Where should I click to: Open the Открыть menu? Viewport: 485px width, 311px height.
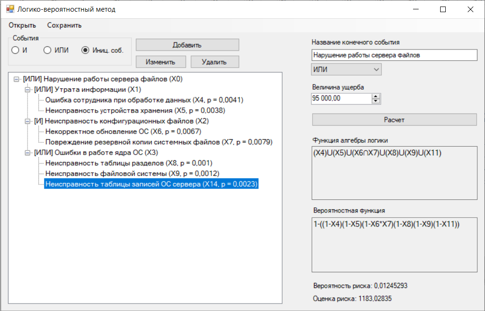click(x=22, y=25)
